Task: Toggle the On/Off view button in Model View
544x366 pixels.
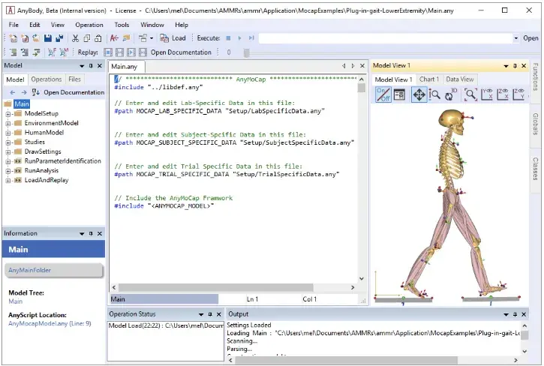Action: point(382,94)
